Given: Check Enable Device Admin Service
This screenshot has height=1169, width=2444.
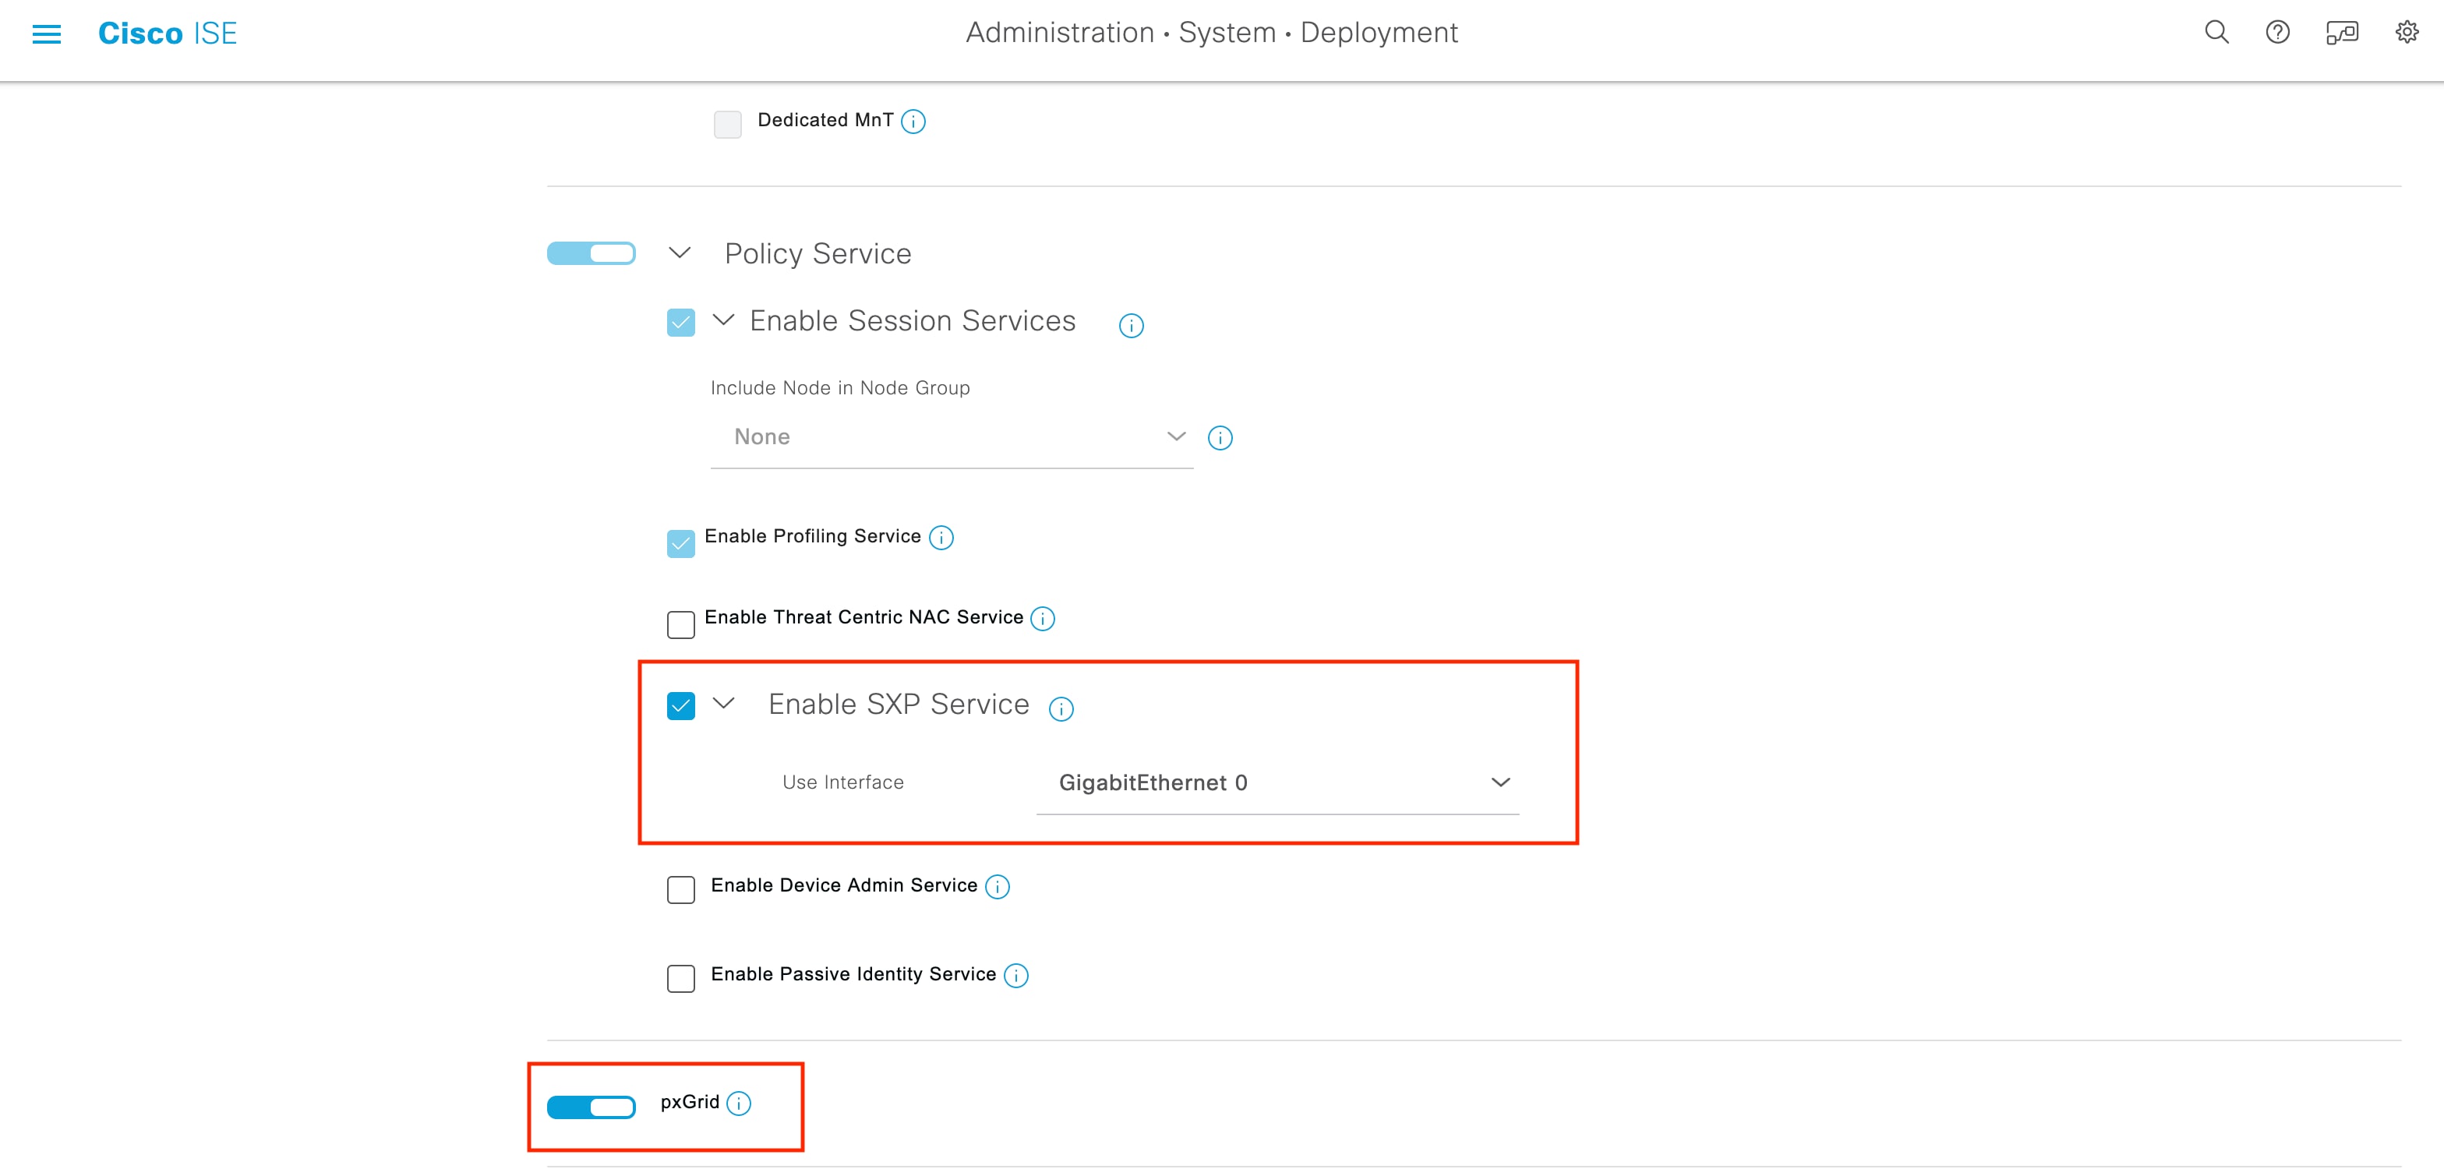Looking at the screenshot, I should click(680, 890).
